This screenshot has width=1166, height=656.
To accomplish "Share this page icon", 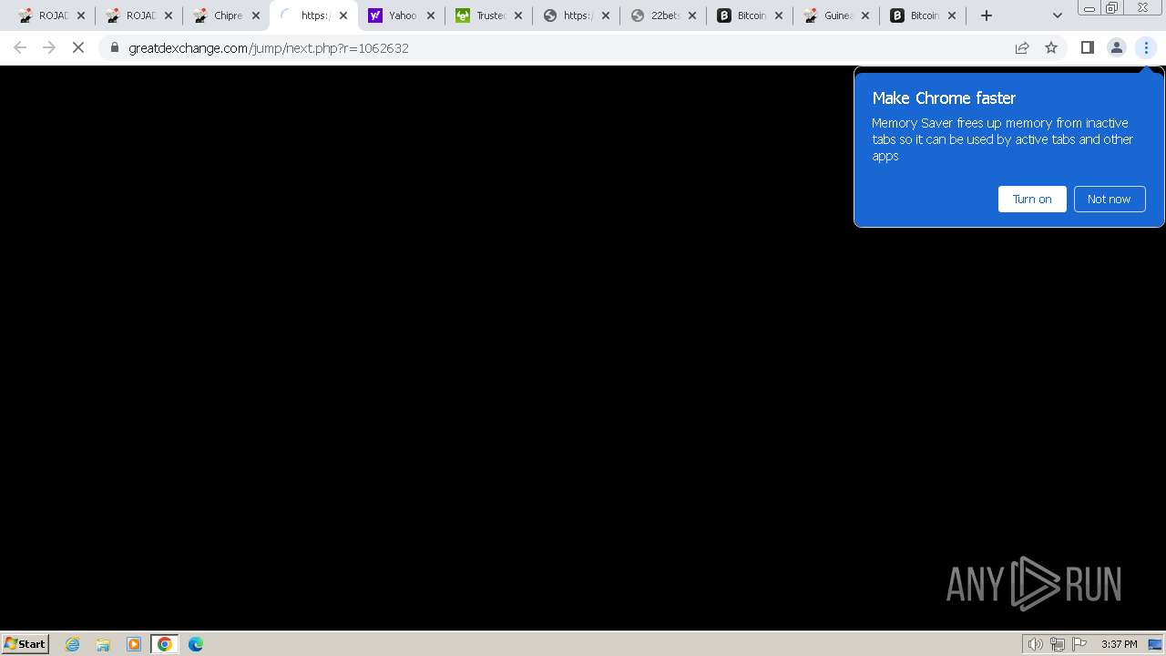I will (1022, 47).
